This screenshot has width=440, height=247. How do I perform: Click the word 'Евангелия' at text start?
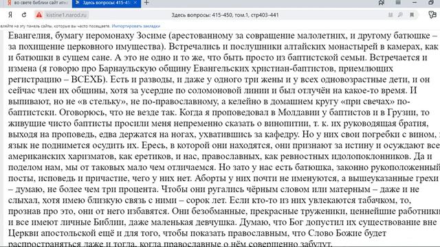29,36
